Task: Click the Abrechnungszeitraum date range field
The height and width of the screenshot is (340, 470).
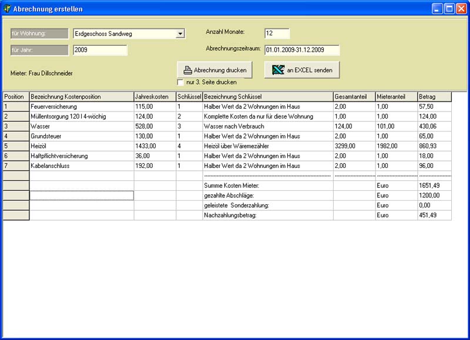Action: pos(302,50)
